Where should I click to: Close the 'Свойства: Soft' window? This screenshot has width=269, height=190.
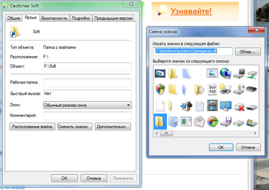coord(131,4)
